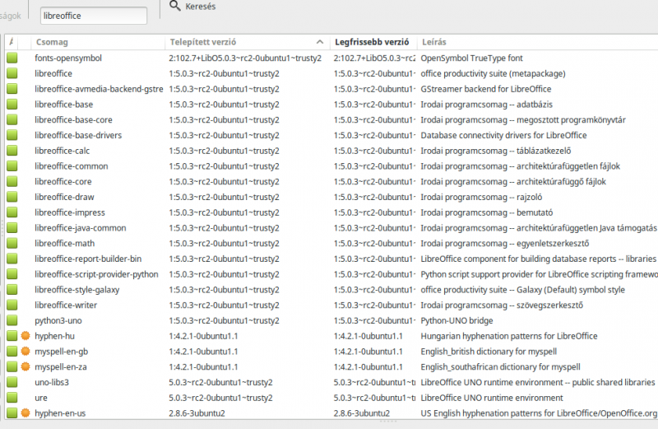This screenshot has height=429, width=658.
Task: Click the green status icon for python3-uno
Action: [12, 320]
